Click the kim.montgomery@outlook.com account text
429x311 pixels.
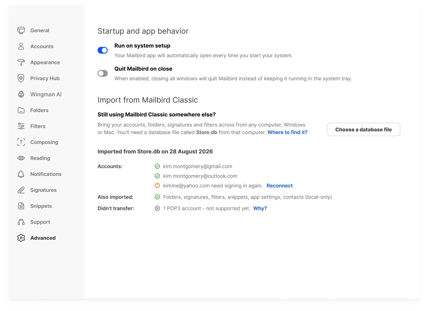[200, 176]
